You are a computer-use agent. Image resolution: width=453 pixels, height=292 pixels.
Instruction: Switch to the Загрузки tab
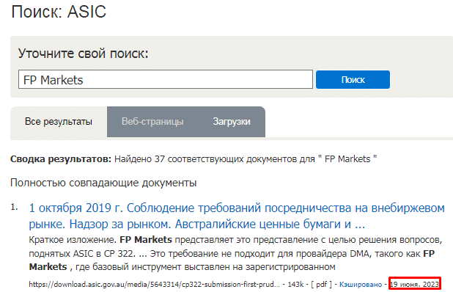[x=232, y=122]
